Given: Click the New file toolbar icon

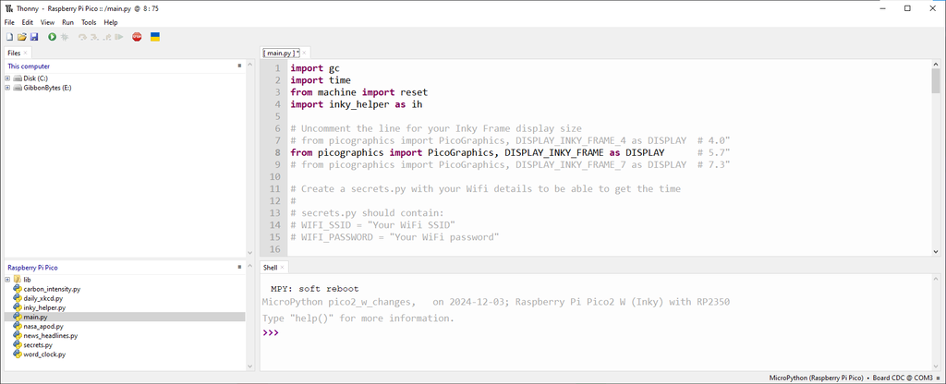Looking at the screenshot, I should (x=9, y=37).
